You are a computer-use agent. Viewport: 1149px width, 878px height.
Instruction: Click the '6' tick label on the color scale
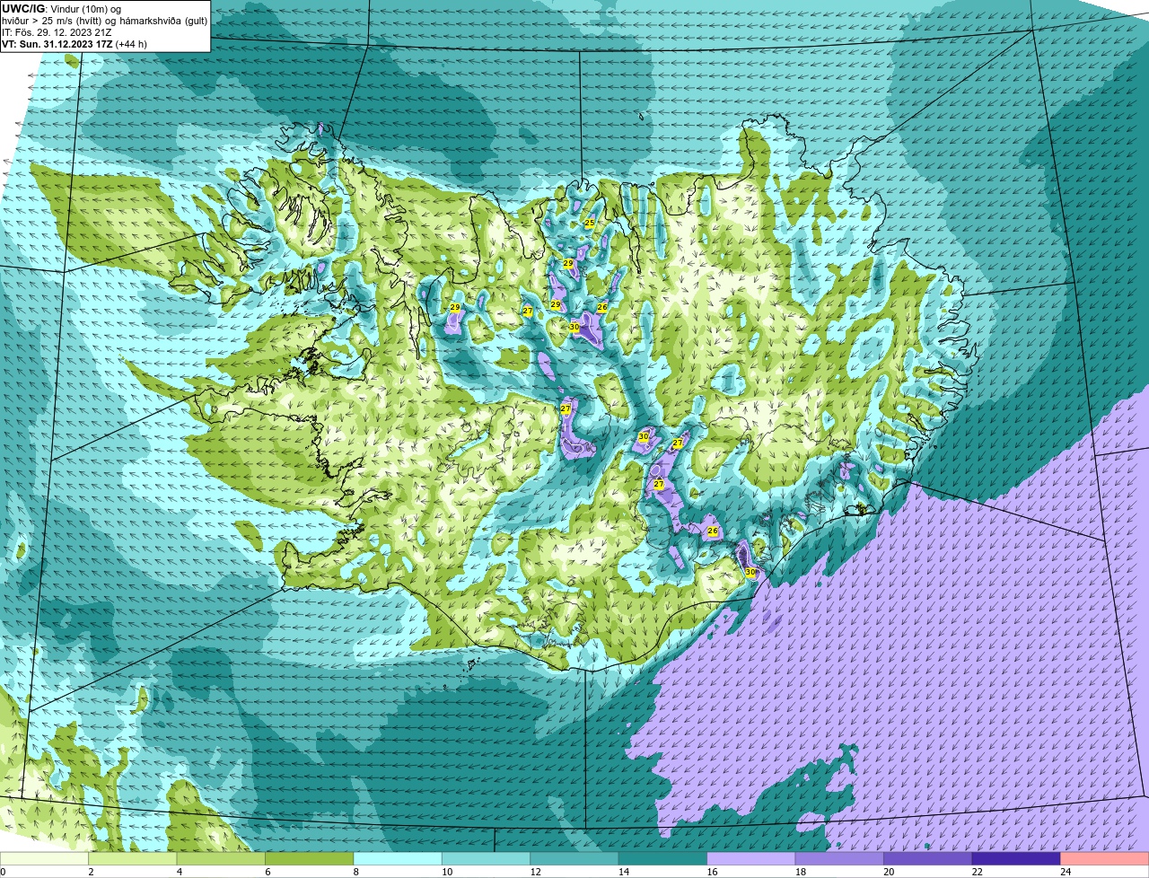(267, 872)
